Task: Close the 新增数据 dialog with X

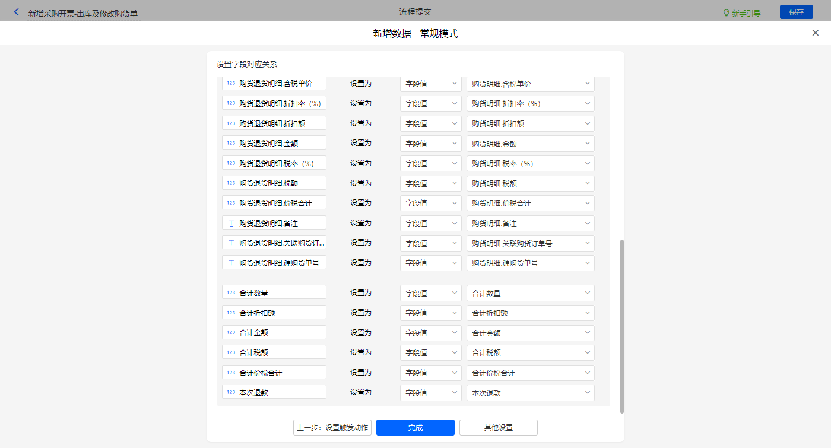Action: pos(815,33)
